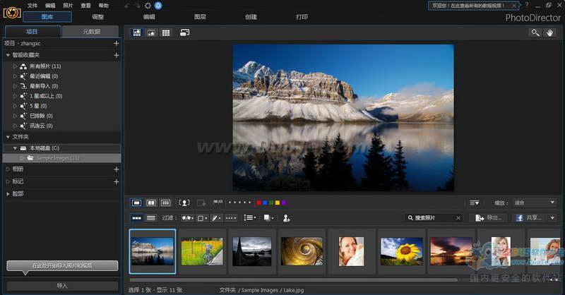Image resolution: width=565 pixels, height=295 pixels.
Task: Select the pan hand tool
Action: coord(549,32)
